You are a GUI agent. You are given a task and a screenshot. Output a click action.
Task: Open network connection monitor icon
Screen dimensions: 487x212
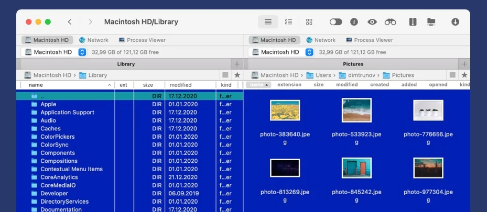coord(431,22)
